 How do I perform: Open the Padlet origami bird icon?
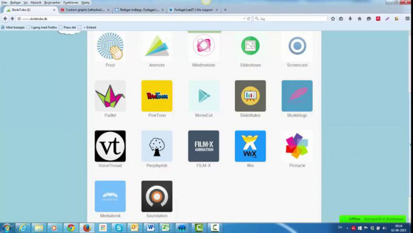110,96
